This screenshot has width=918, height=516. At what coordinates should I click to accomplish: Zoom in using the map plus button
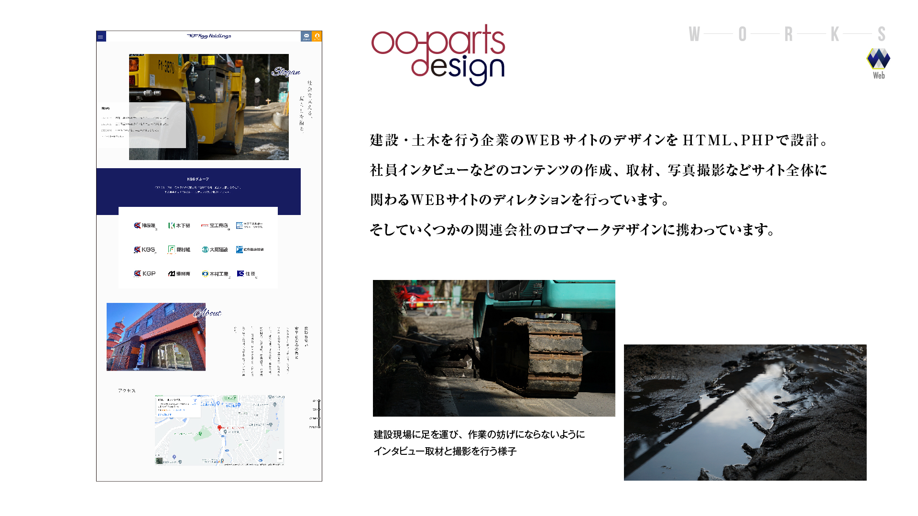280,452
